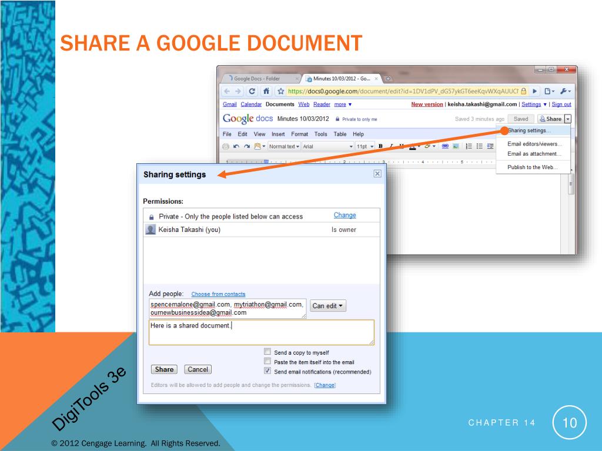Screen dimensions: 602x451
Task: Open the 11pt font size dropdown
Action: [x=364, y=146]
